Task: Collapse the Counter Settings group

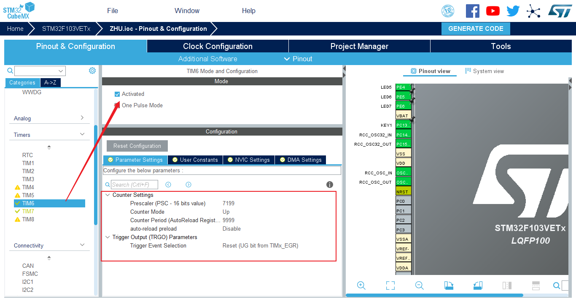Action: (x=108, y=195)
